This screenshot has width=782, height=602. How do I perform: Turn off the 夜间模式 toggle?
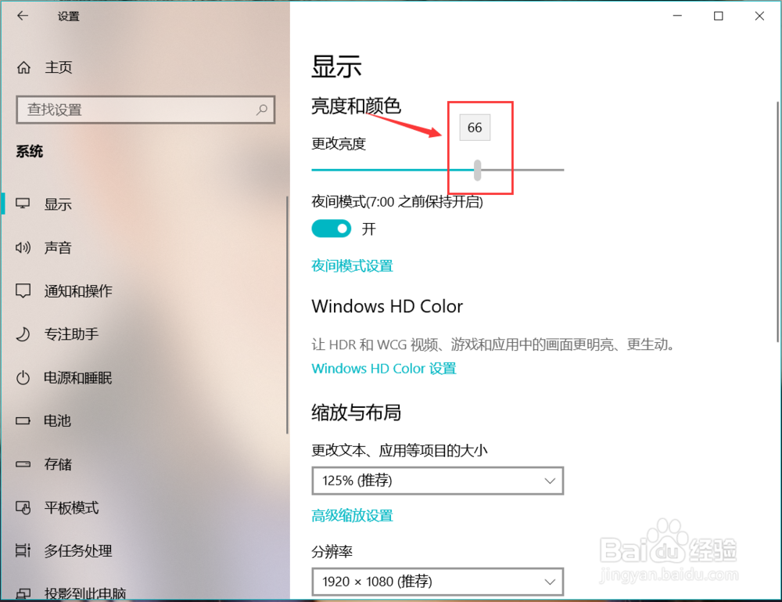(x=331, y=229)
